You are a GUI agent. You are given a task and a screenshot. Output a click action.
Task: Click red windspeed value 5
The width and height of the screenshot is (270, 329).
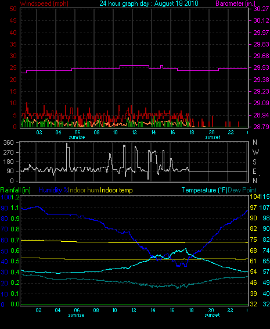[15, 115]
